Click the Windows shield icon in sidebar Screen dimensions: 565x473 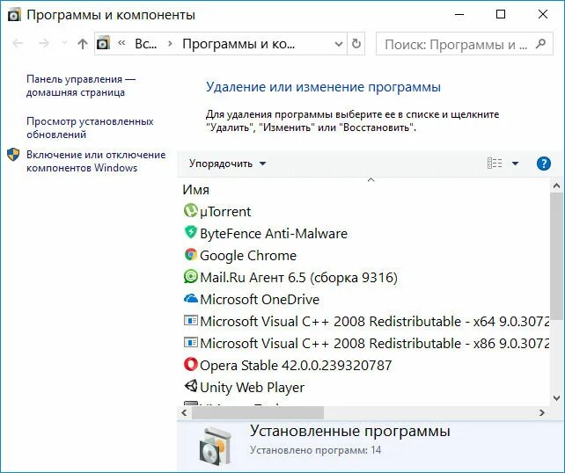pyautogui.click(x=13, y=155)
